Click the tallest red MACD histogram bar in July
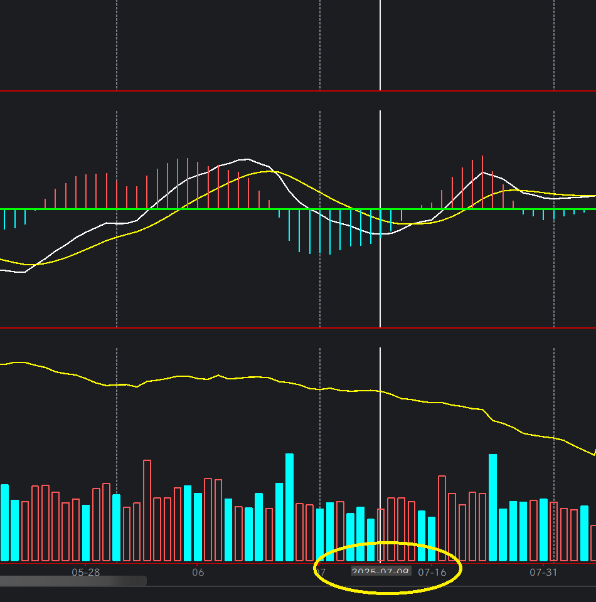This screenshot has height=602, width=596. coord(482,181)
